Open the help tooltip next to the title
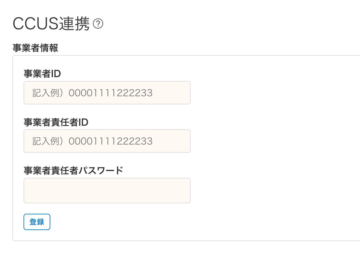The height and width of the screenshot is (280, 360). (x=98, y=23)
